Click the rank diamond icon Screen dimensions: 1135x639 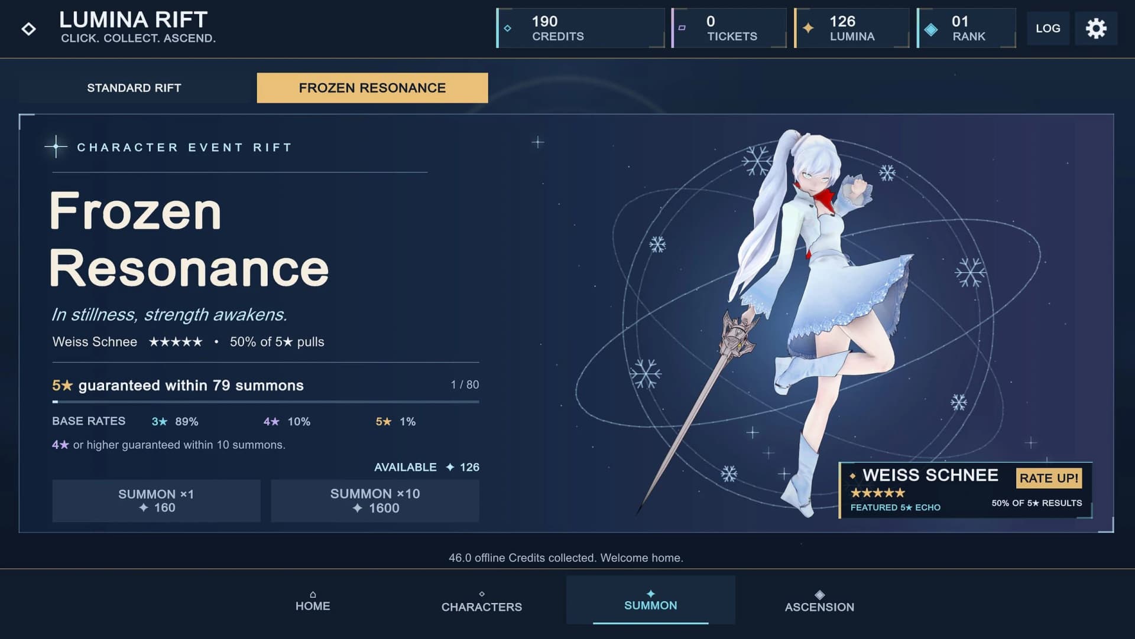click(x=931, y=29)
